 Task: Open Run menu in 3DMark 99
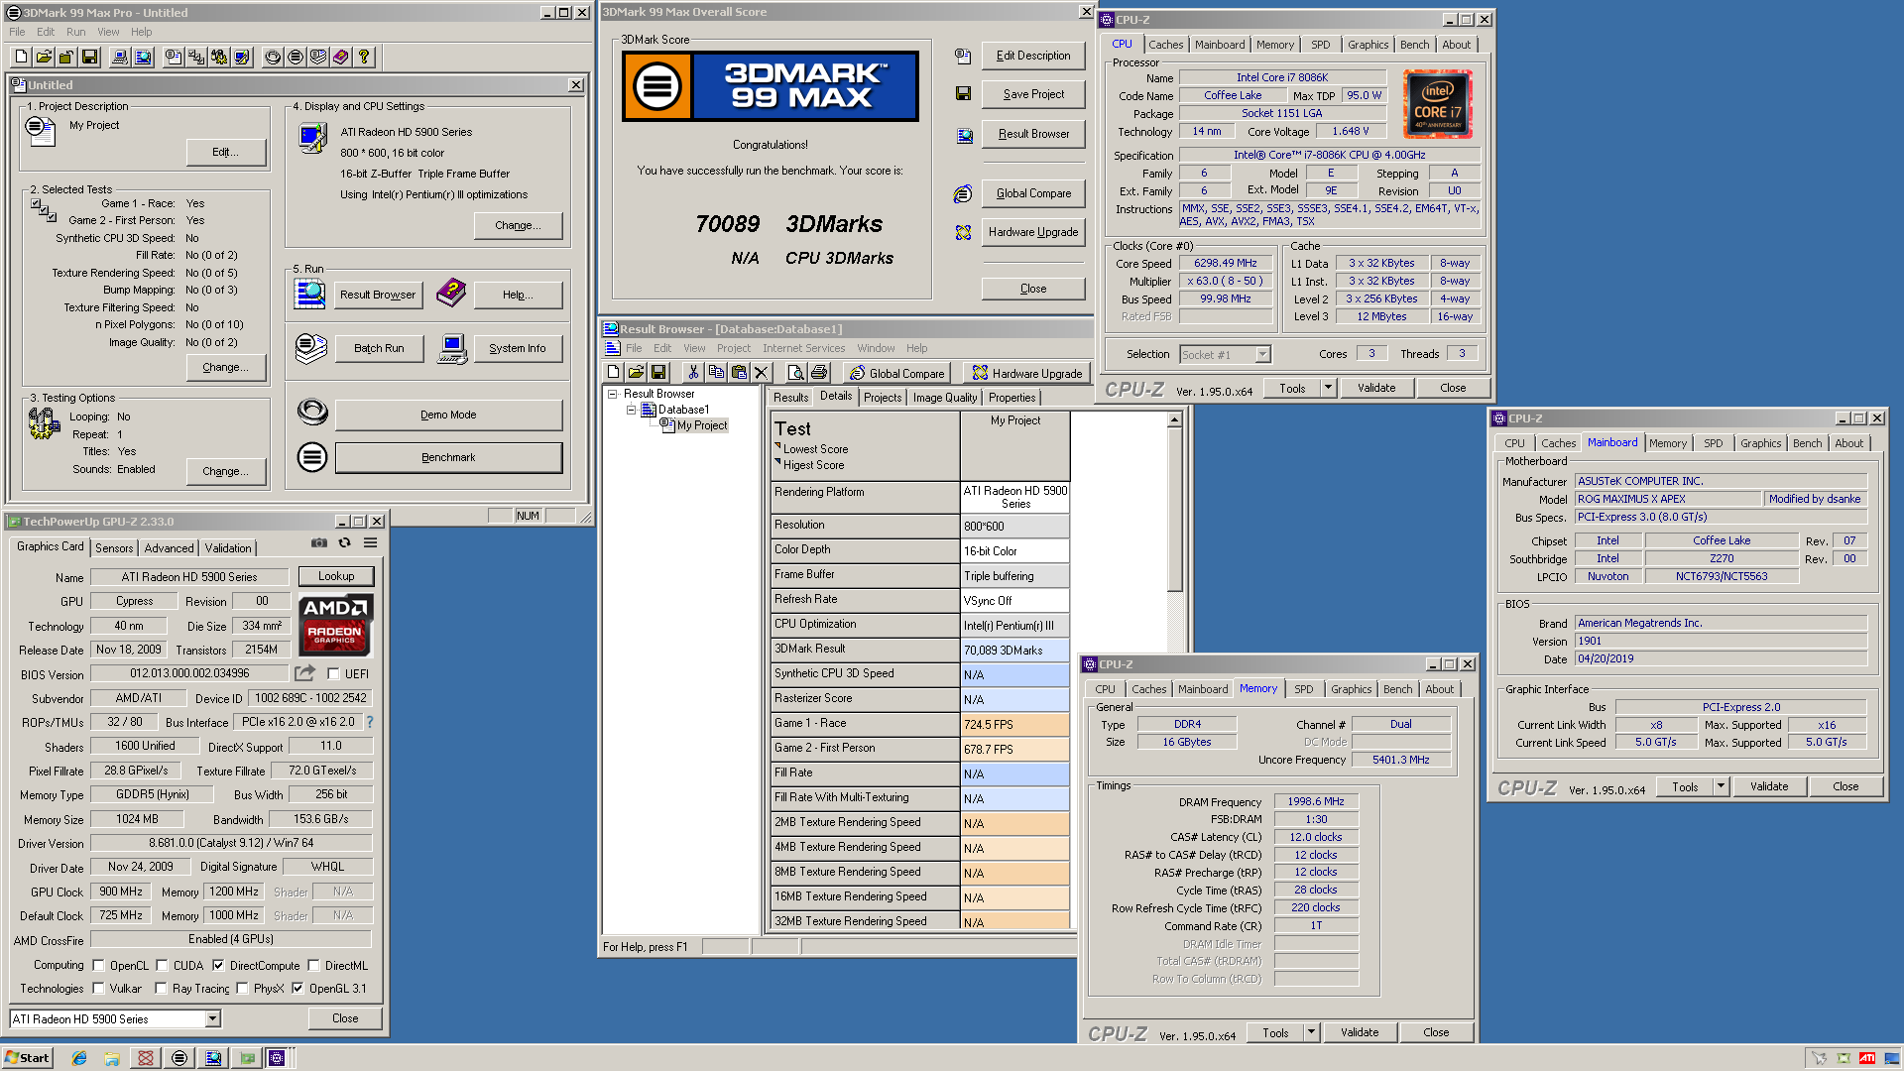(75, 32)
